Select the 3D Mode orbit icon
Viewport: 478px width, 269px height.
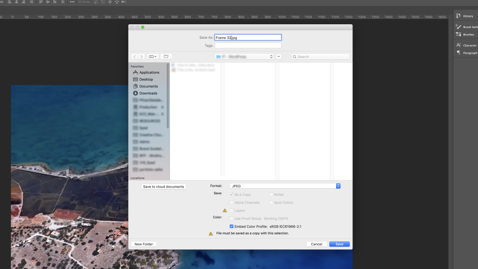coord(96,2)
